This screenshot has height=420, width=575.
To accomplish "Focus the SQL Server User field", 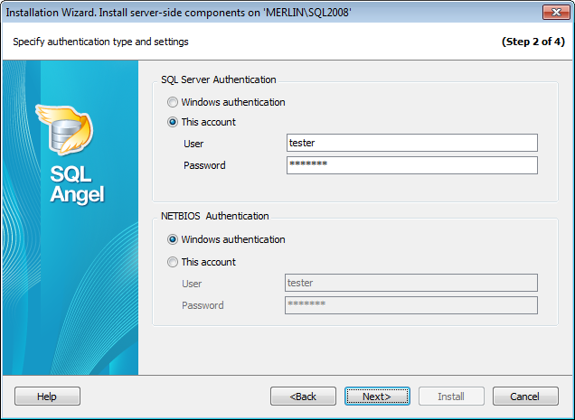I will pos(412,143).
